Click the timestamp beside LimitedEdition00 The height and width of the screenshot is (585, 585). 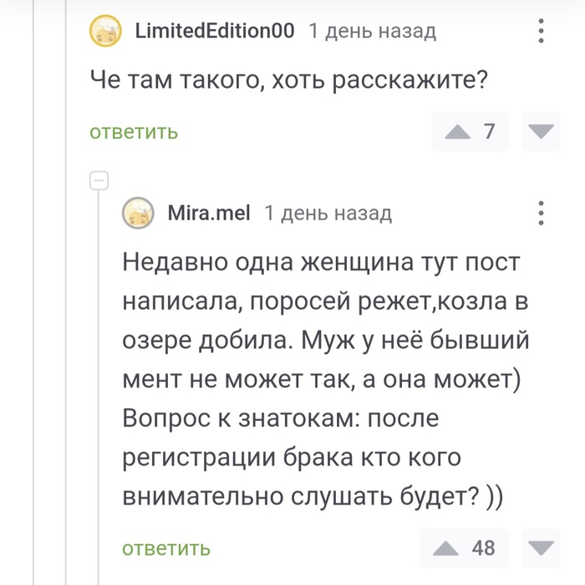click(x=372, y=32)
